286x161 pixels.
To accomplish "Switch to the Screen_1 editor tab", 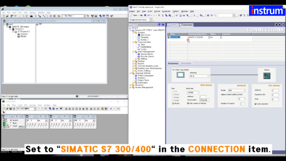I will [x=173, y=25].
